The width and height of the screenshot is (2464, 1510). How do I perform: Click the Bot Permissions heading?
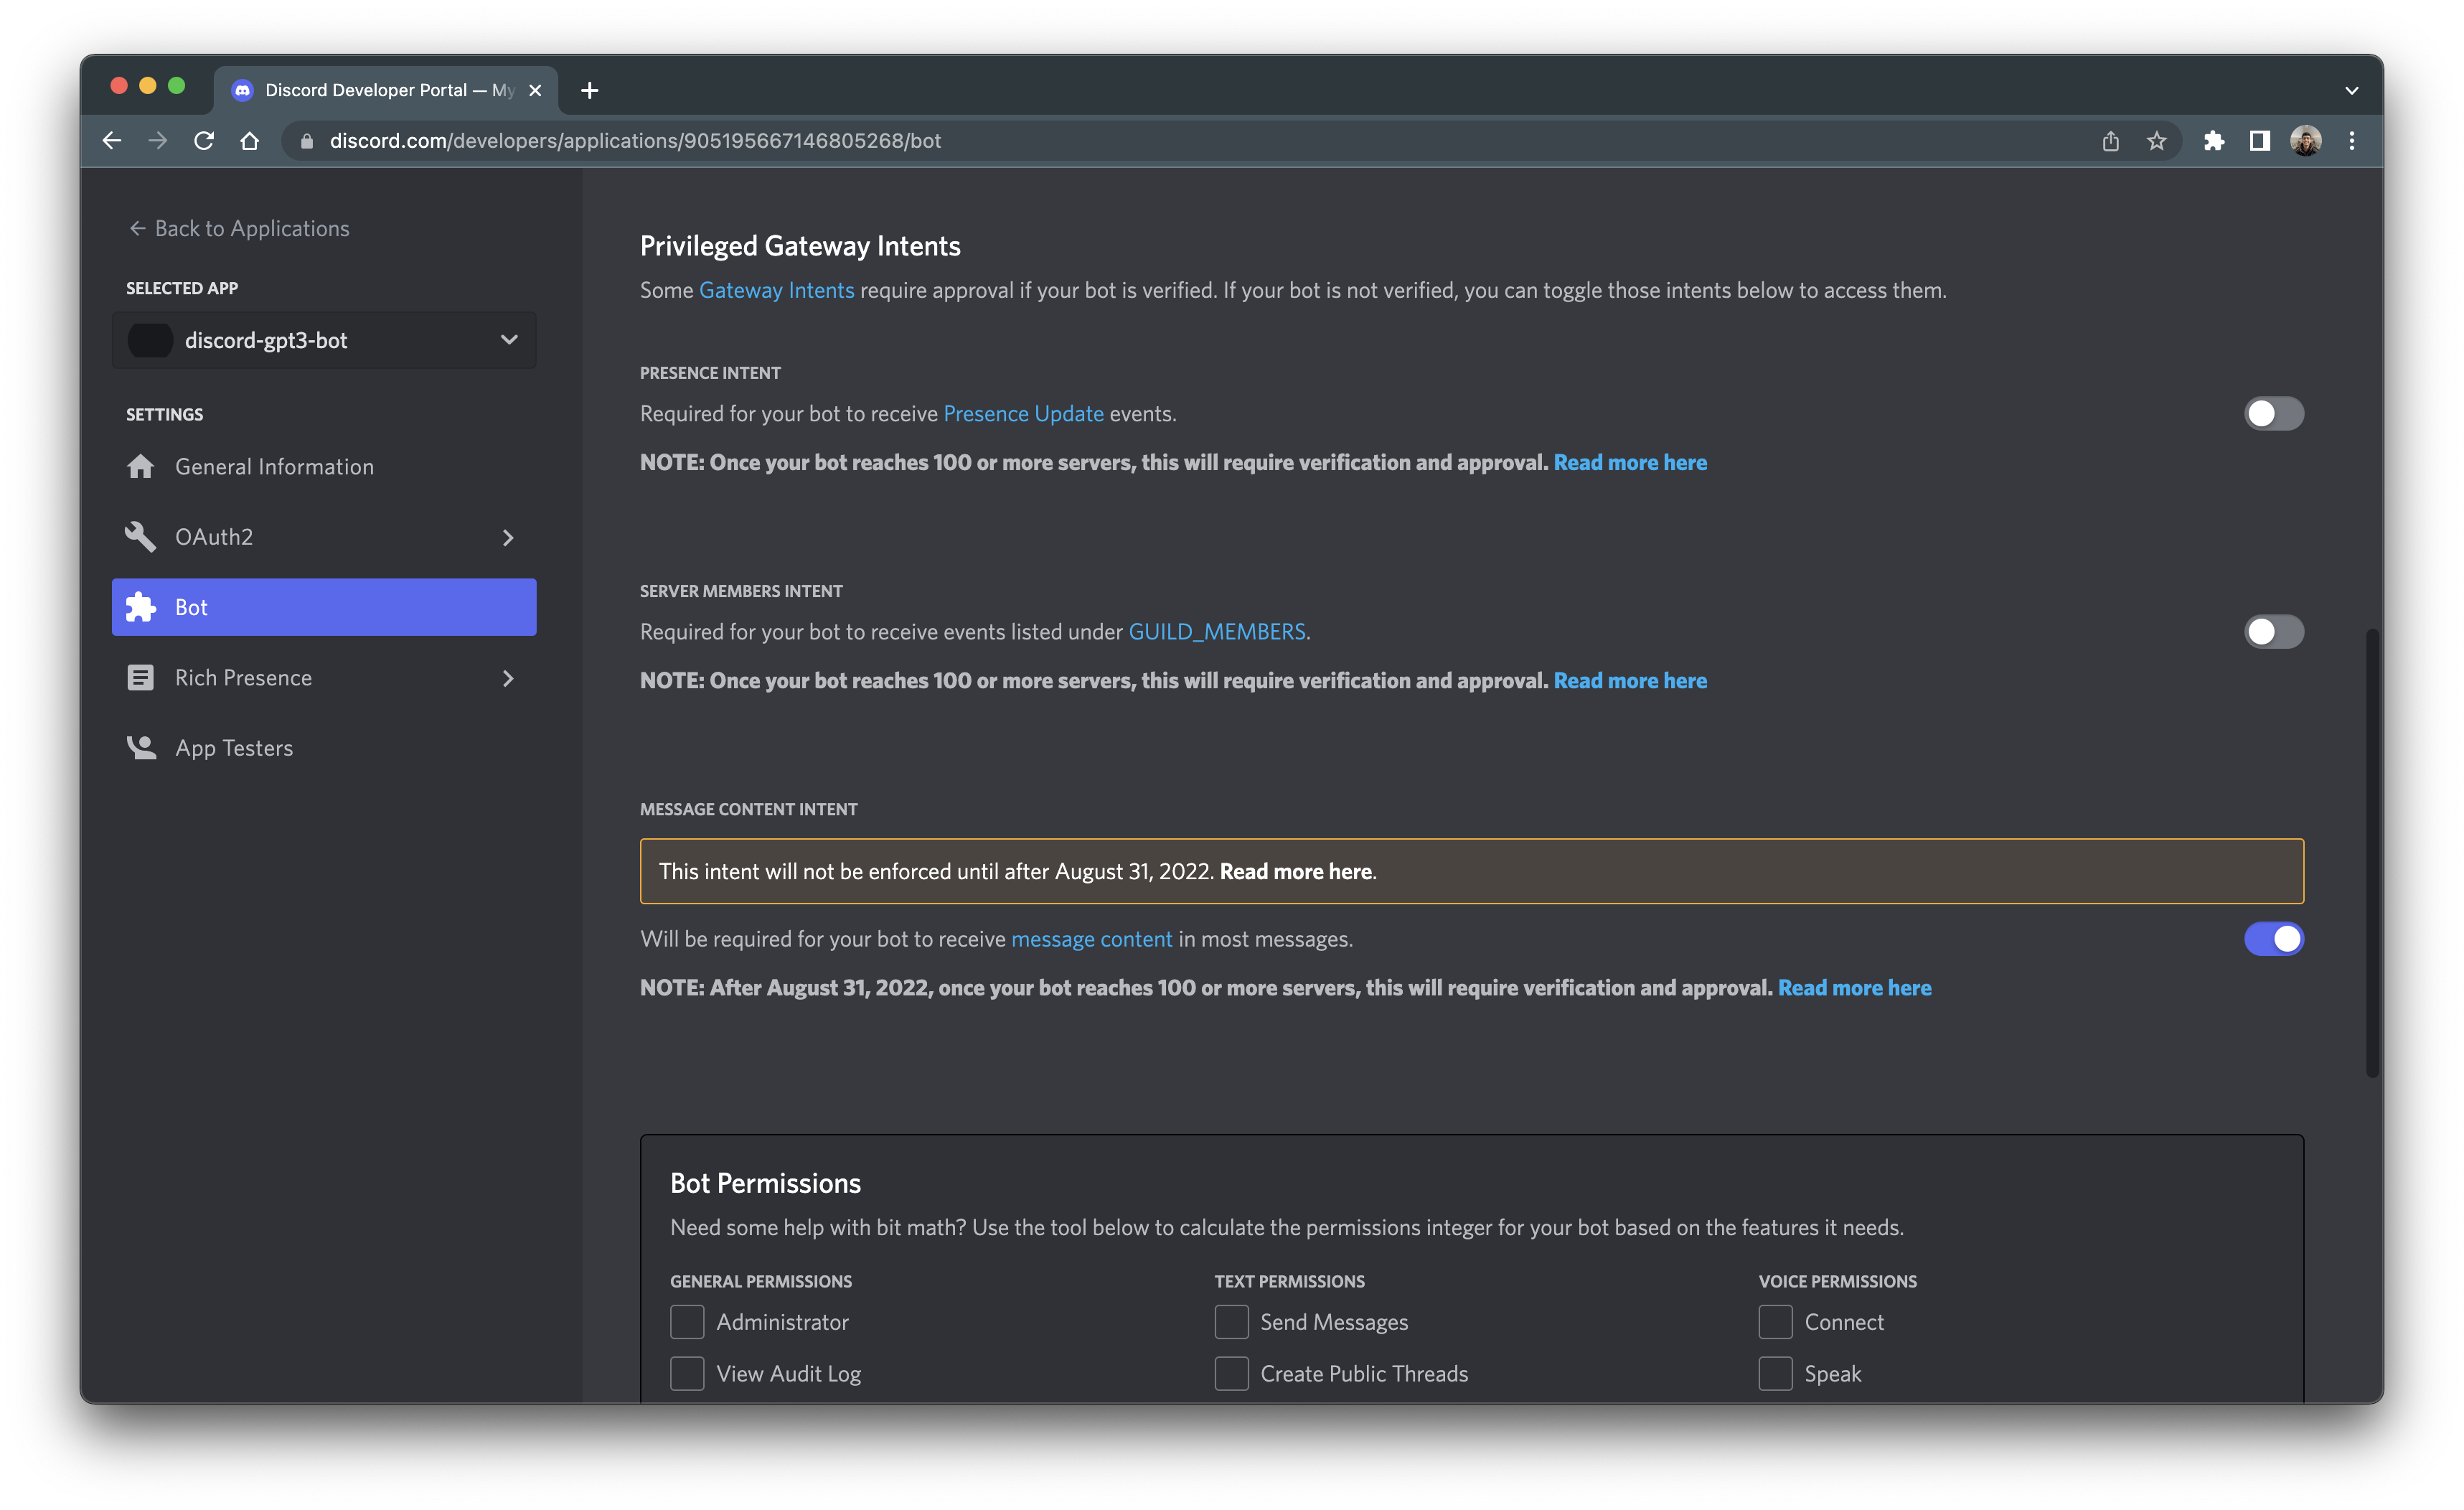[x=765, y=1183]
